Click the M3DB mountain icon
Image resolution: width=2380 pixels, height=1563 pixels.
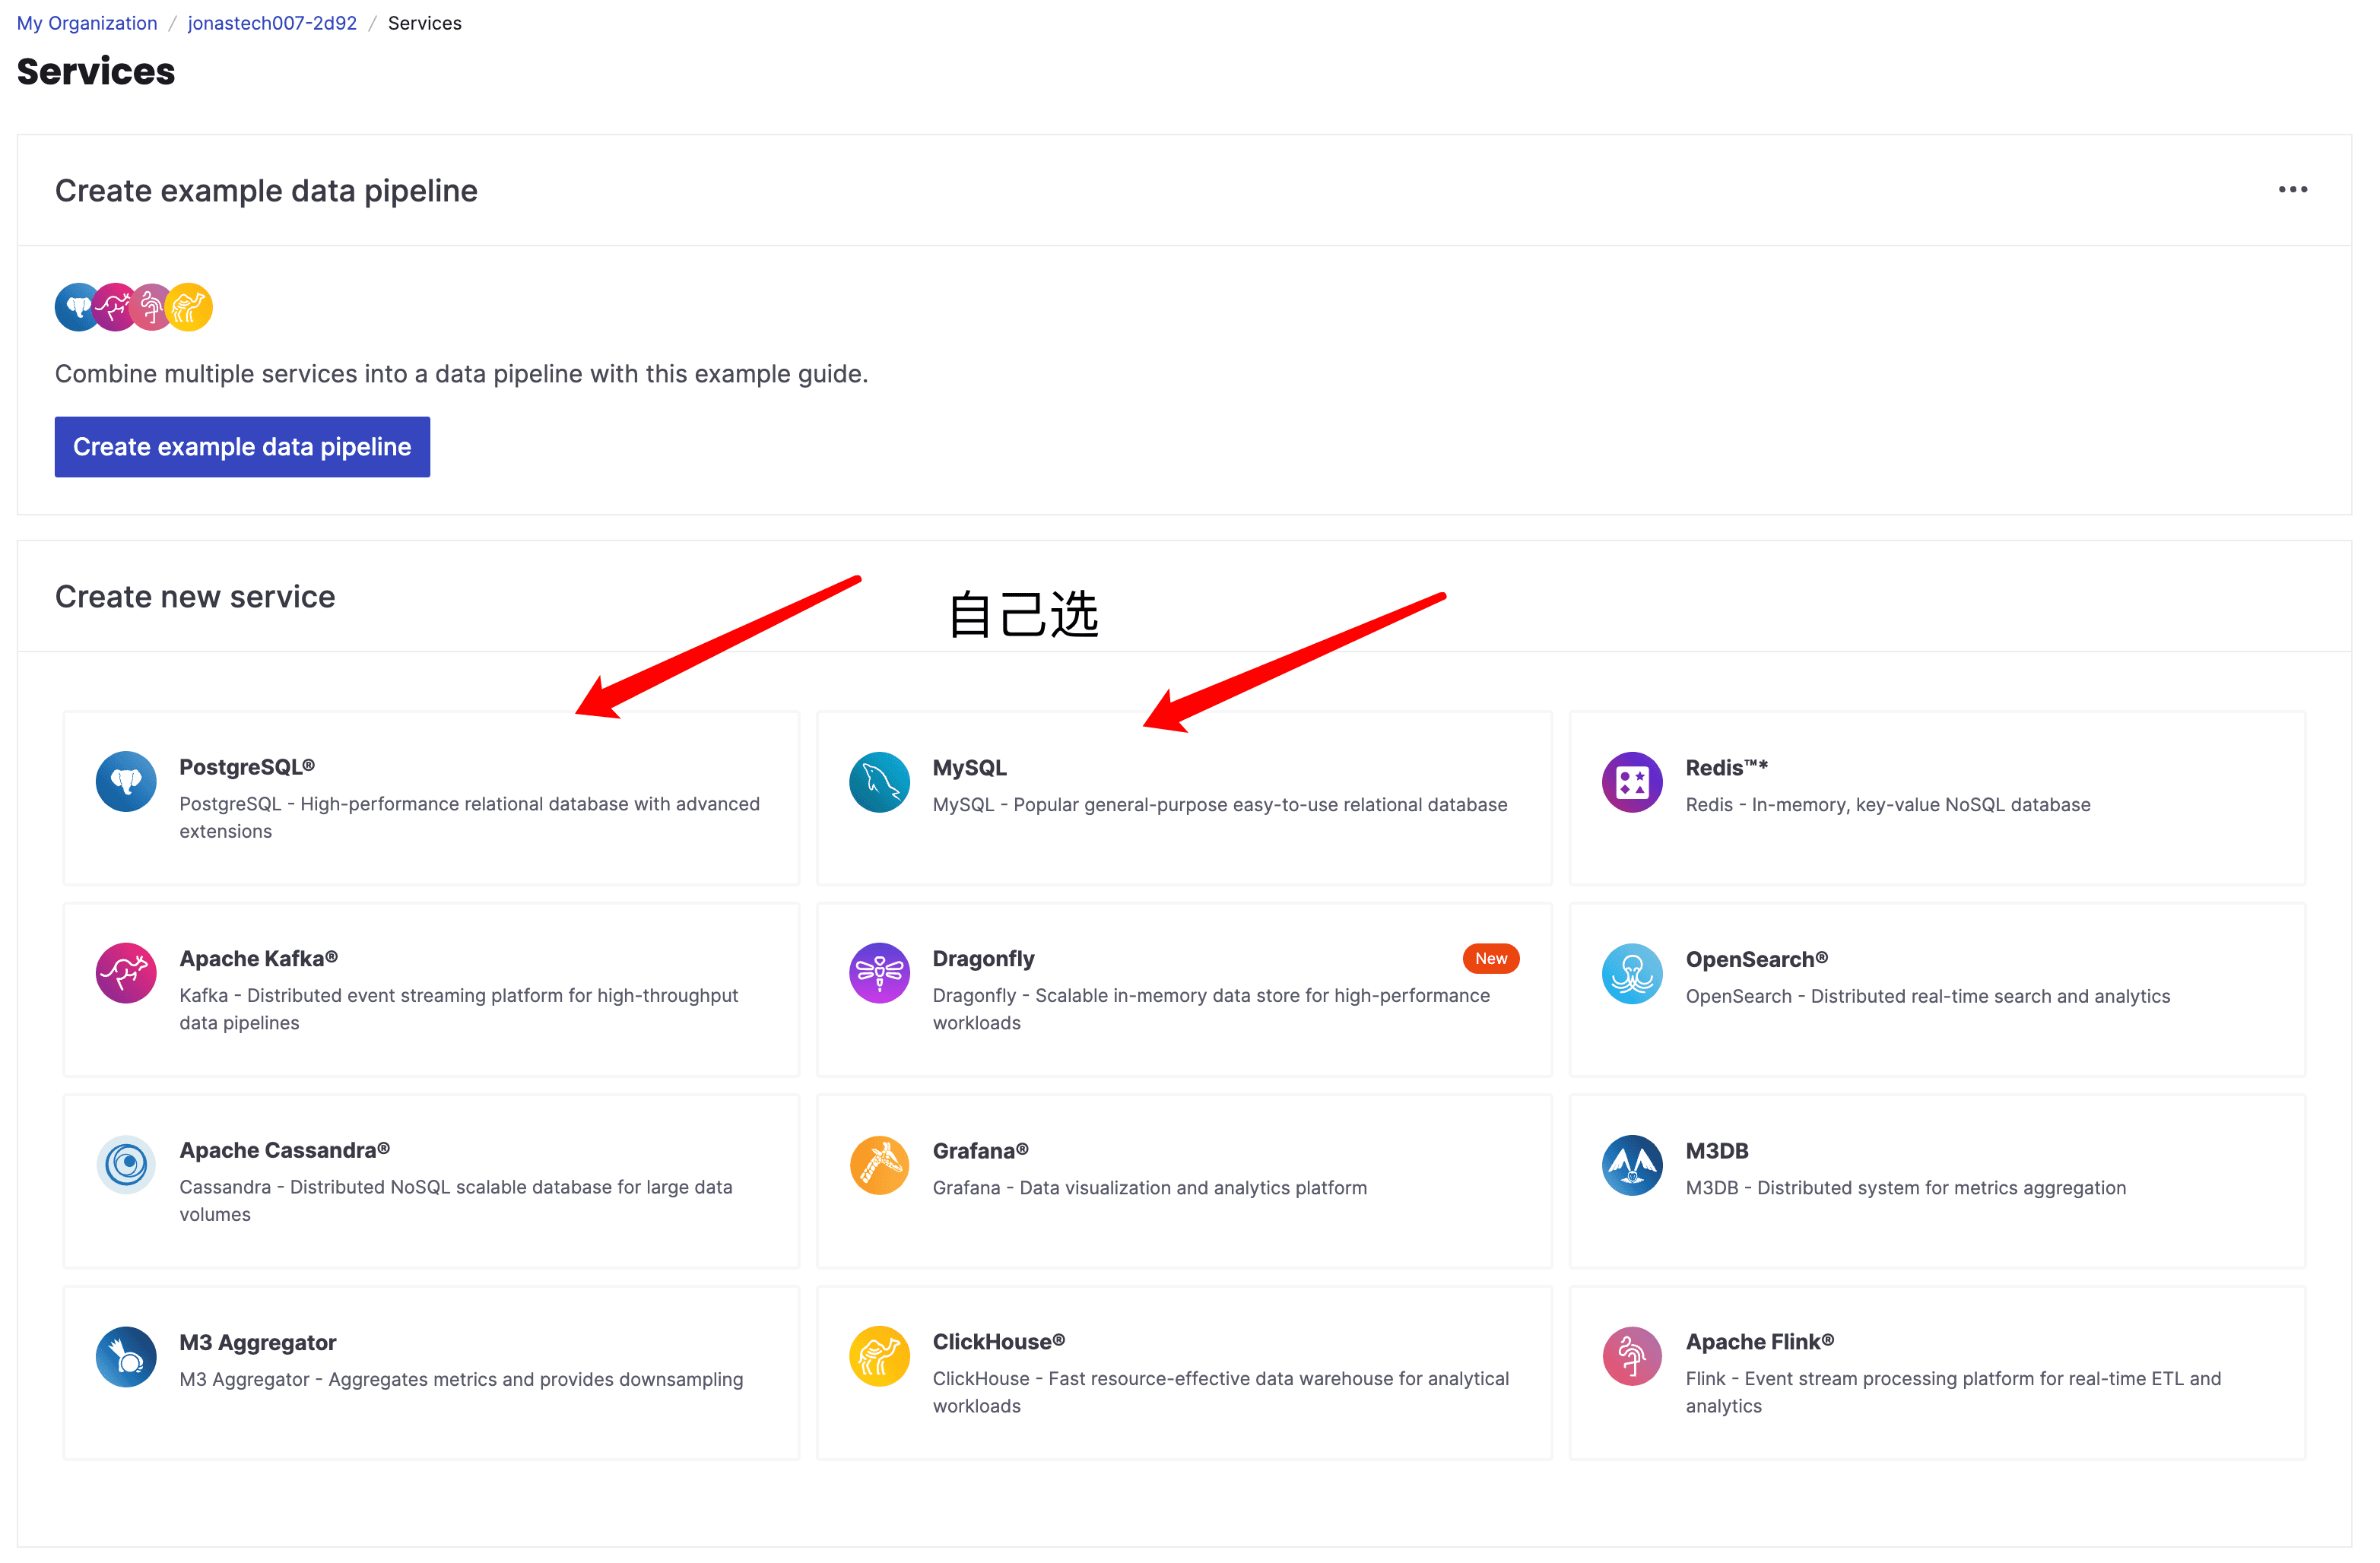(x=1632, y=1165)
